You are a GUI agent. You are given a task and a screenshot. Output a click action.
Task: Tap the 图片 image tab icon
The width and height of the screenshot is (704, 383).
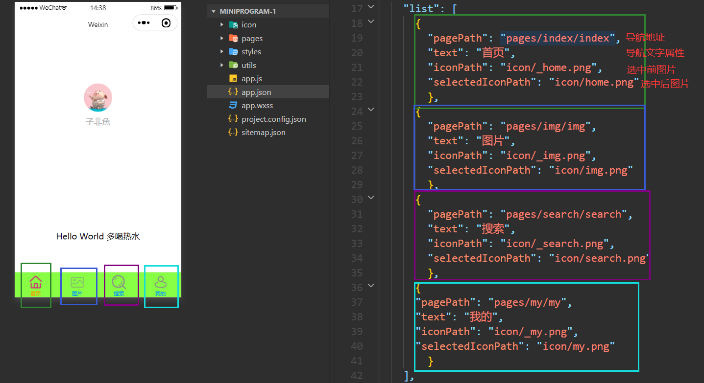click(77, 282)
